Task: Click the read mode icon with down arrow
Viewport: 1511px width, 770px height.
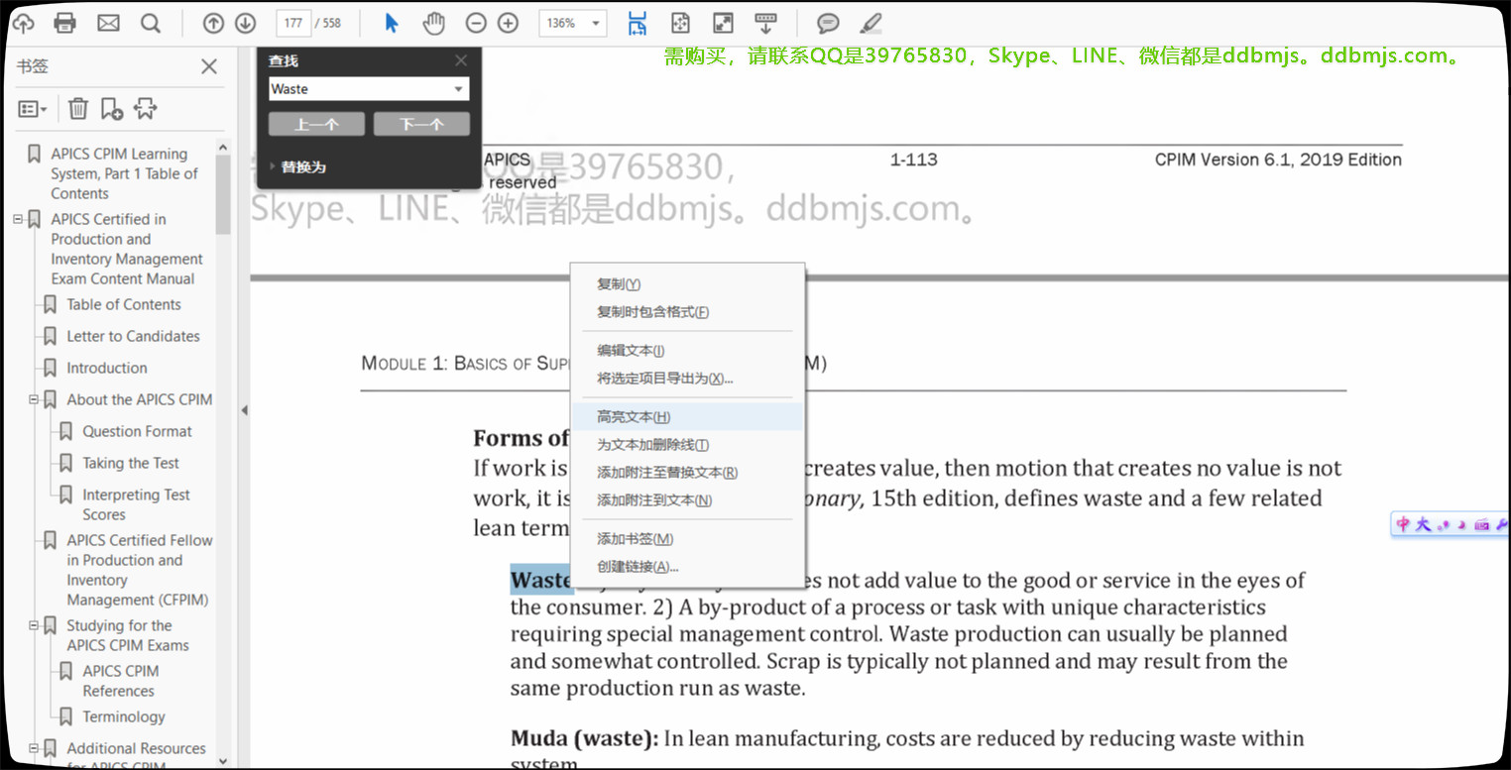Action: tap(765, 23)
